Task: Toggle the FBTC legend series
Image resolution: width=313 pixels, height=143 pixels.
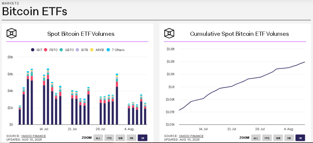Action: (x=50, y=50)
